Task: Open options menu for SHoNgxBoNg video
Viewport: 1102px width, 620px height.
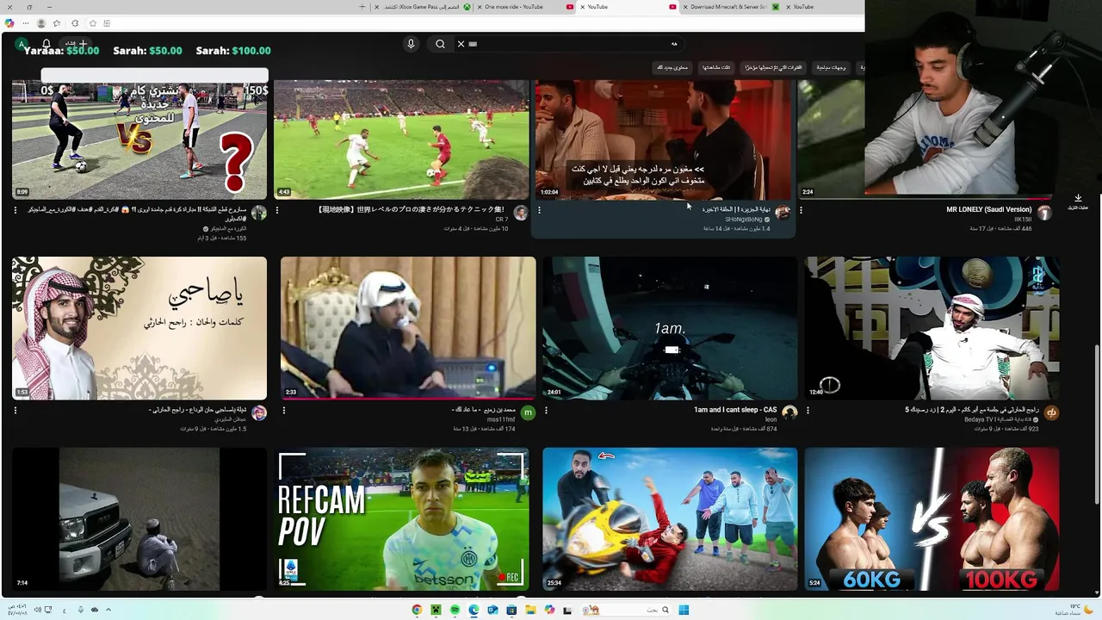Action: pos(539,210)
